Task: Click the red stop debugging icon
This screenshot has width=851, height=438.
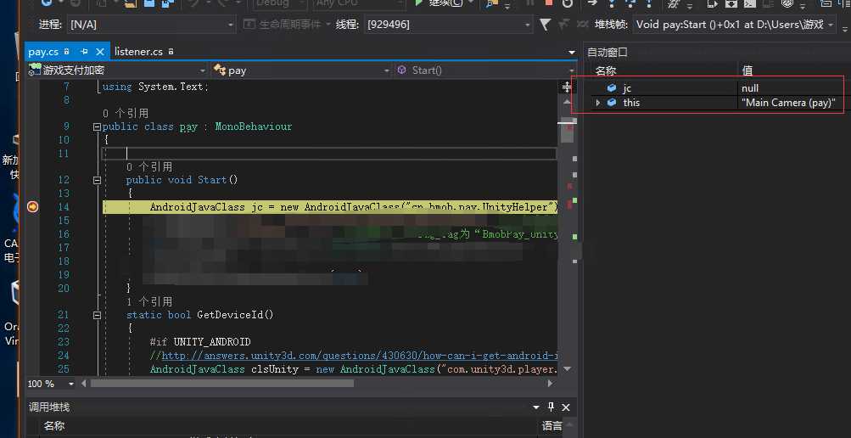Action: pos(549,3)
